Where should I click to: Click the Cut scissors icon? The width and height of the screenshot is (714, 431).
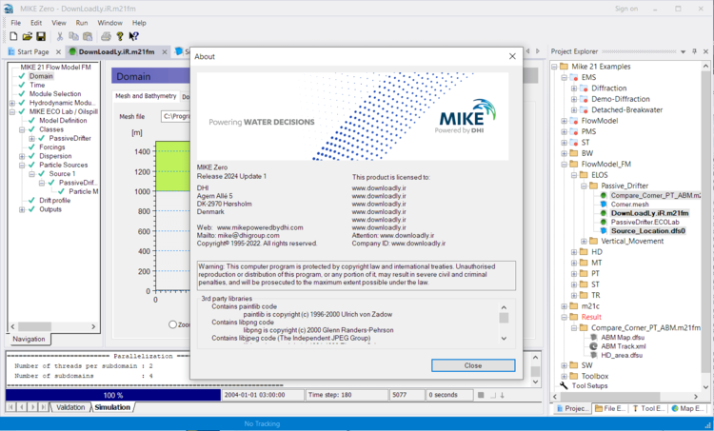click(x=58, y=36)
